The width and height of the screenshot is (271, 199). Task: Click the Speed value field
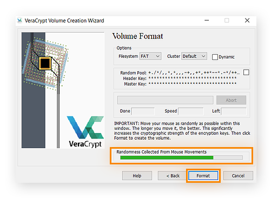point(191,111)
